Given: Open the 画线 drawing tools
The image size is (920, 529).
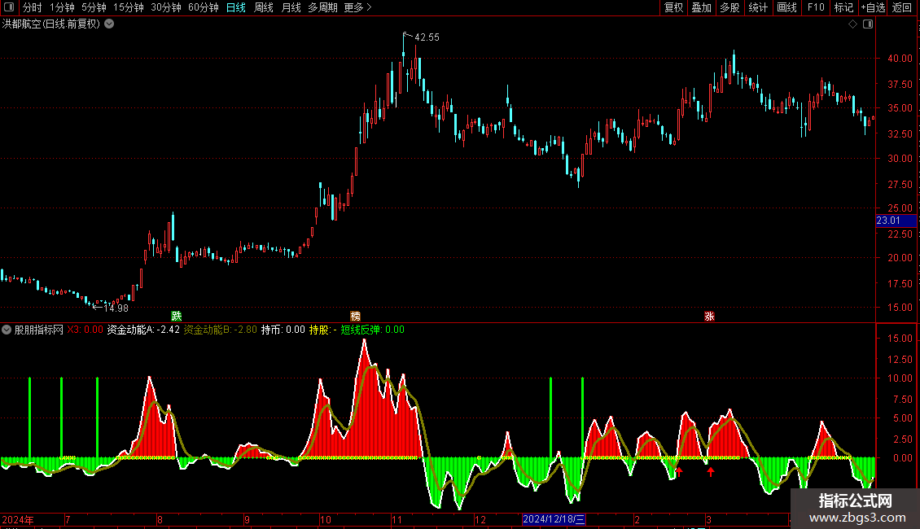Looking at the screenshot, I should [786, 7].
